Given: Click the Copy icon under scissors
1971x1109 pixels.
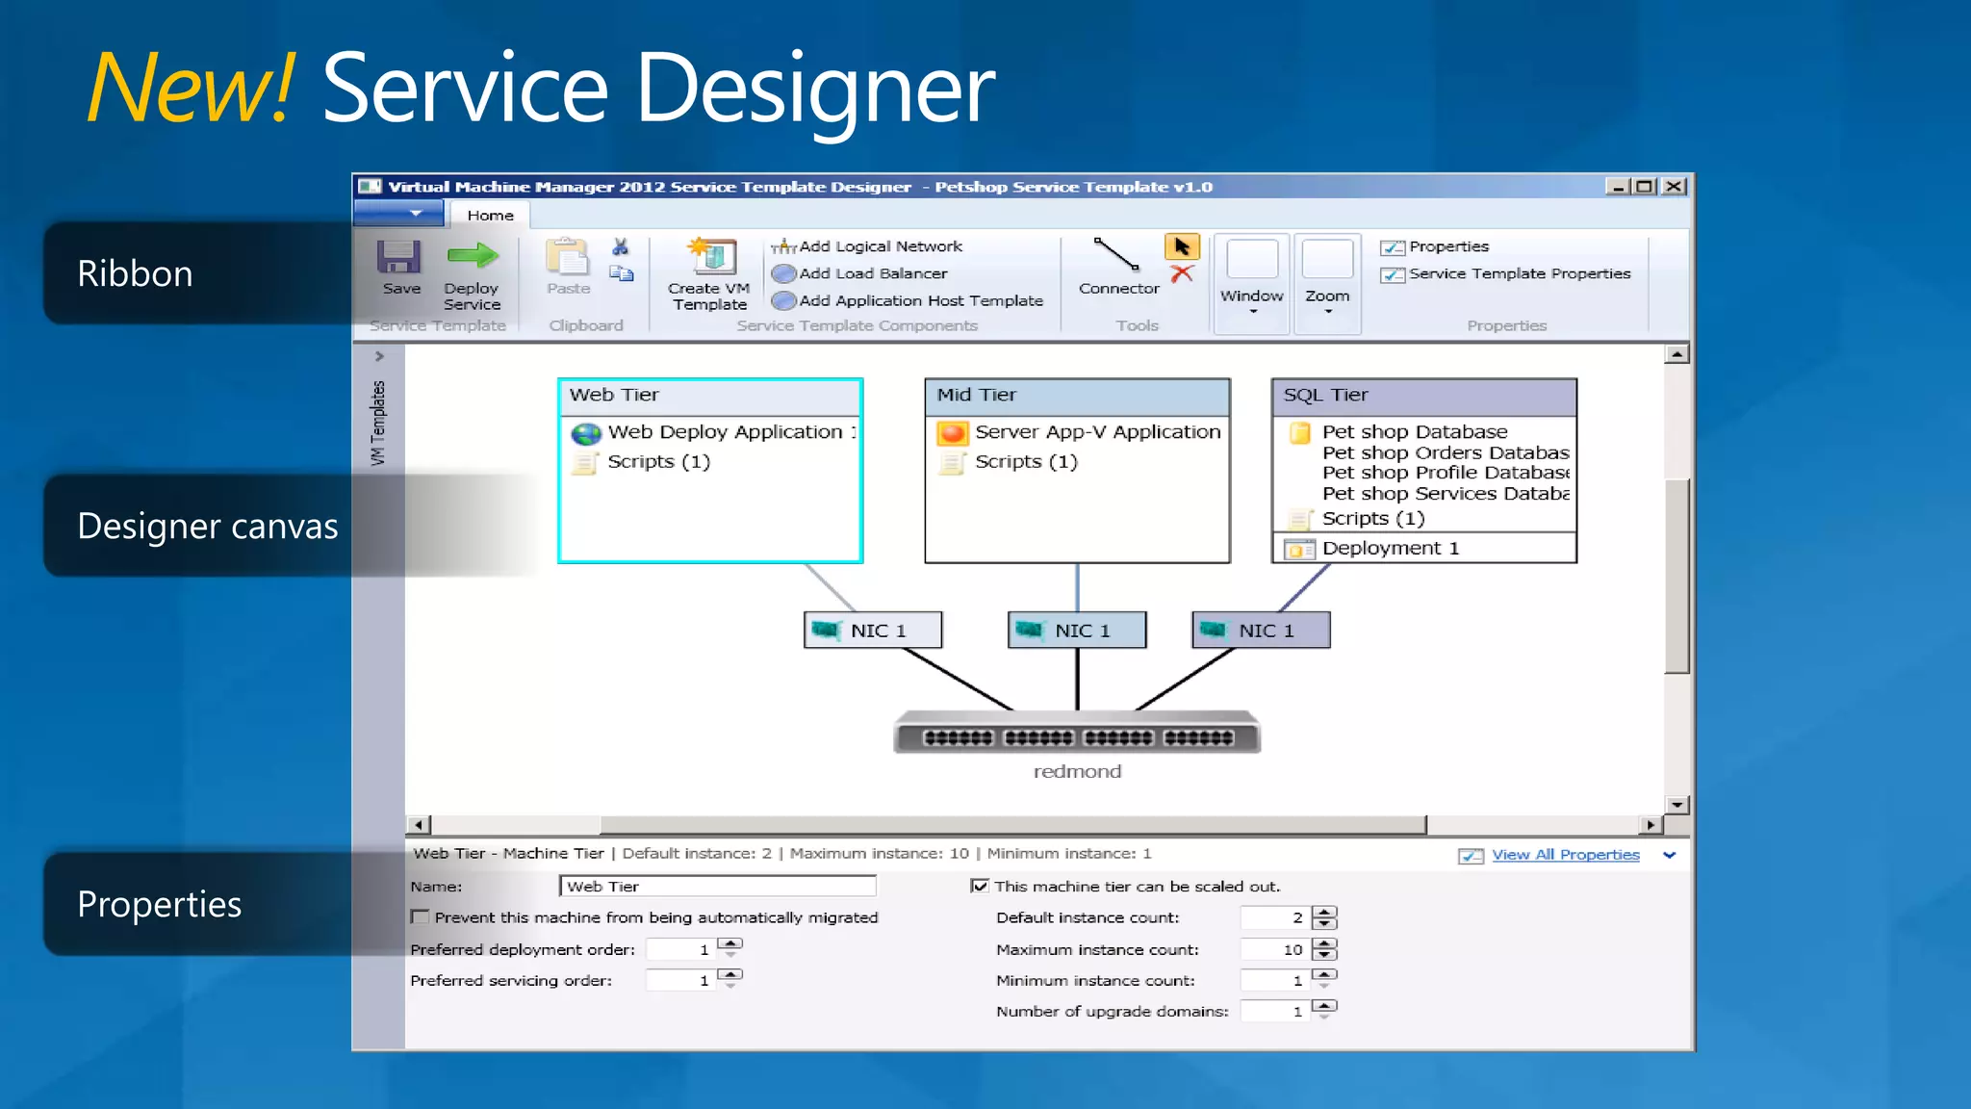Looking at the screenshot, I should tap(622, 274).
